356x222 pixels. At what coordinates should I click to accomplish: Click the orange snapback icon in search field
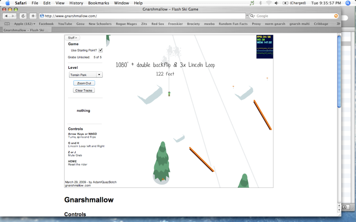[336, 16]
